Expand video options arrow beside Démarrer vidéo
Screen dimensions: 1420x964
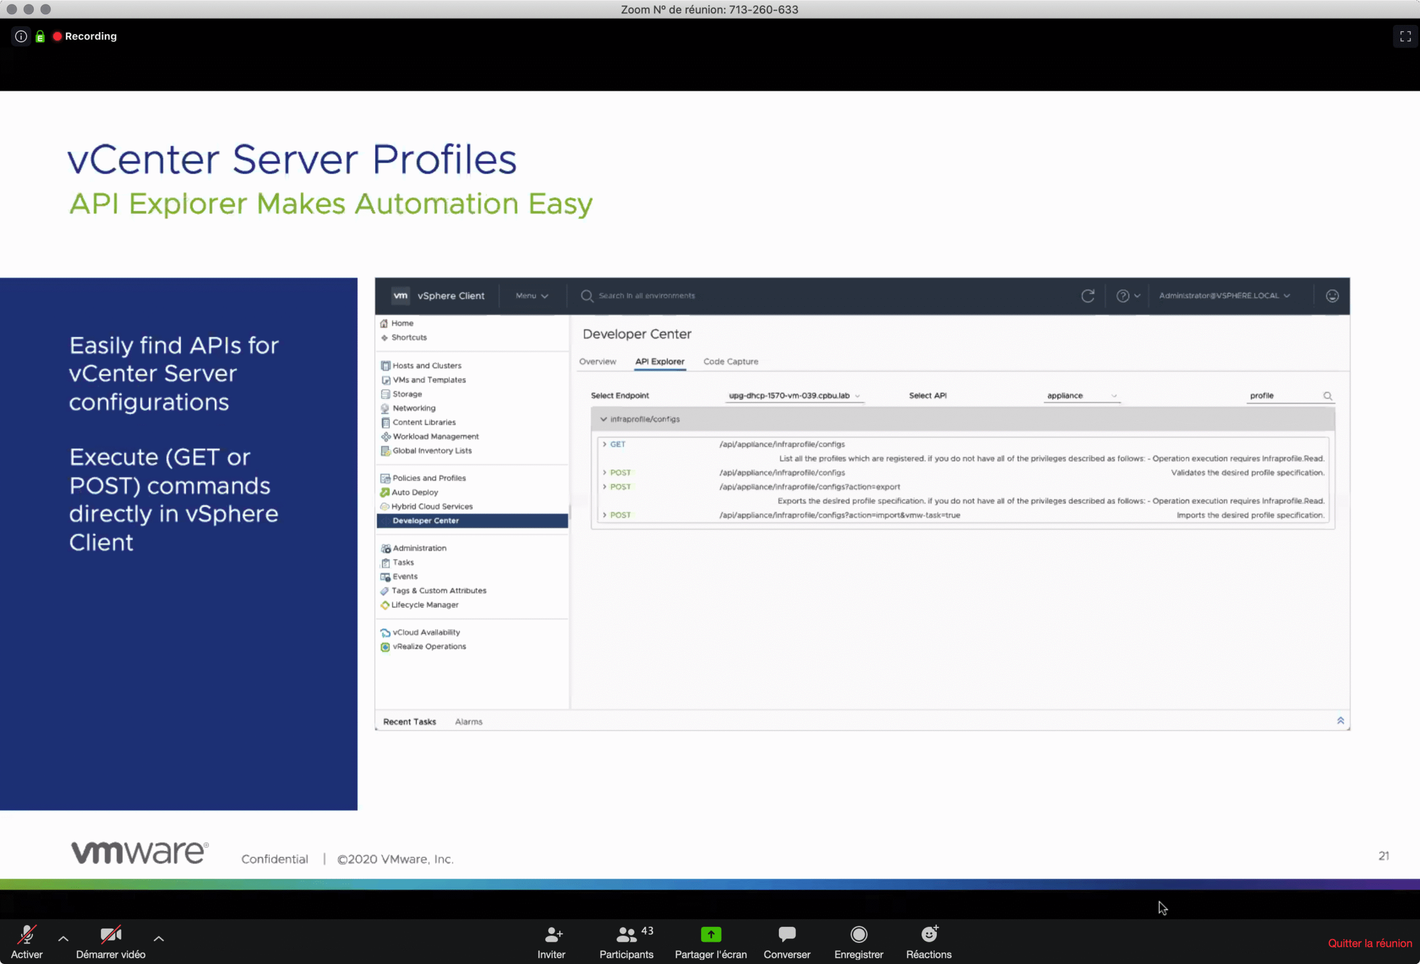pos(159,939)
